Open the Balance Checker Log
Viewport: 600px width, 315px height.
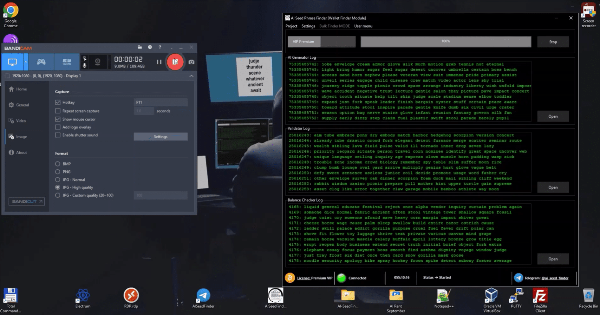click(x=553, y=259)
